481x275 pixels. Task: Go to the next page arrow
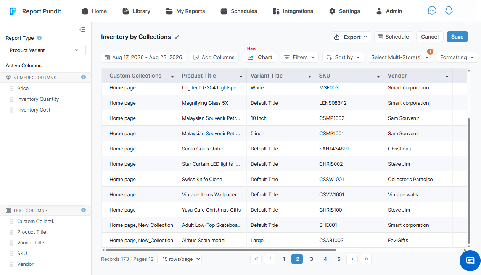click(x=352, y=259)
